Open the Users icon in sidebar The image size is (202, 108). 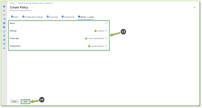pos(4,35)
